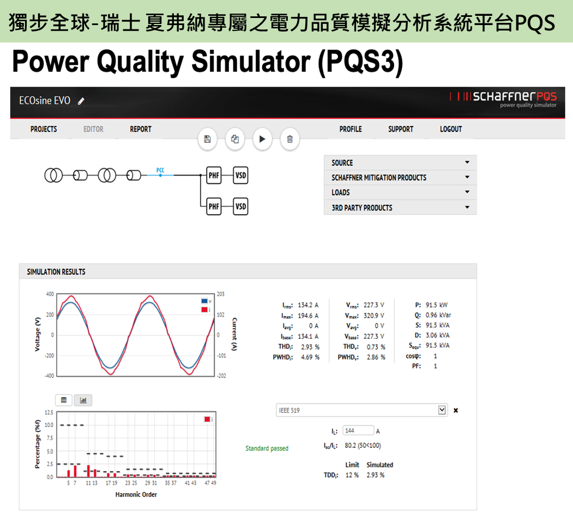Image resolution: width=573 pixels, height=516 pixels.
Task: Click the PWHDi value 4.69 %
Action: click(x=310, y=357)
